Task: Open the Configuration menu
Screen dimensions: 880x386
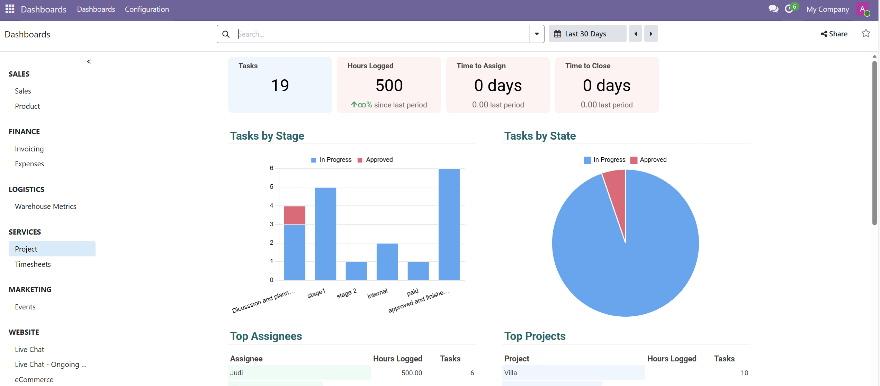Action: tap(147, 9)
